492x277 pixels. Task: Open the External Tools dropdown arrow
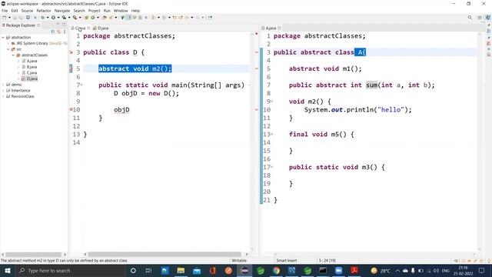[x=80, y=18]
